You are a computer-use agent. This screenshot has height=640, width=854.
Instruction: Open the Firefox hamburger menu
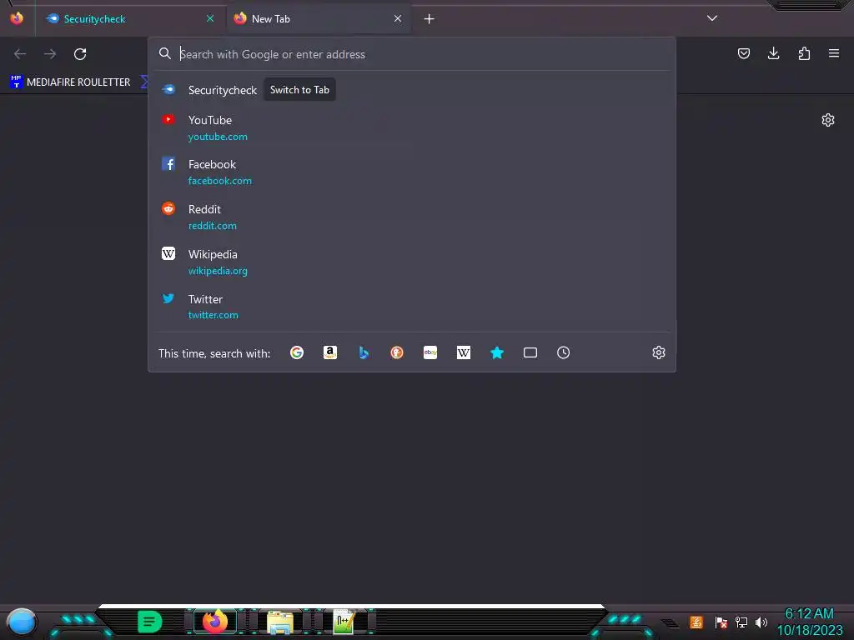834,53
